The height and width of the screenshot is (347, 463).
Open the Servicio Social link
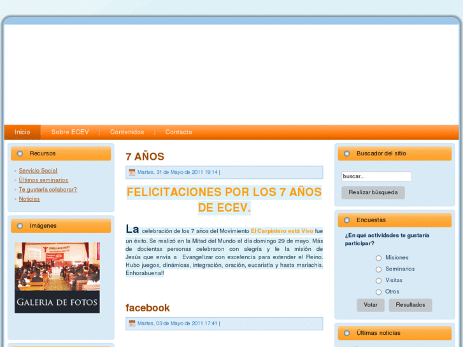(38, 171)
